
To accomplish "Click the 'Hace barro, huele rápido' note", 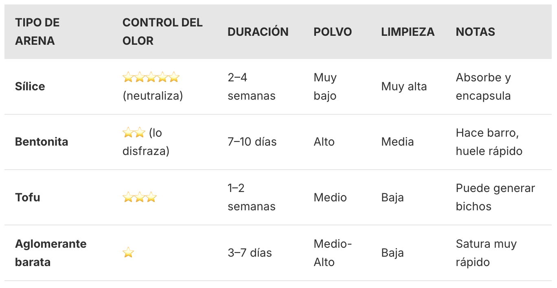I will pos(489,142).
